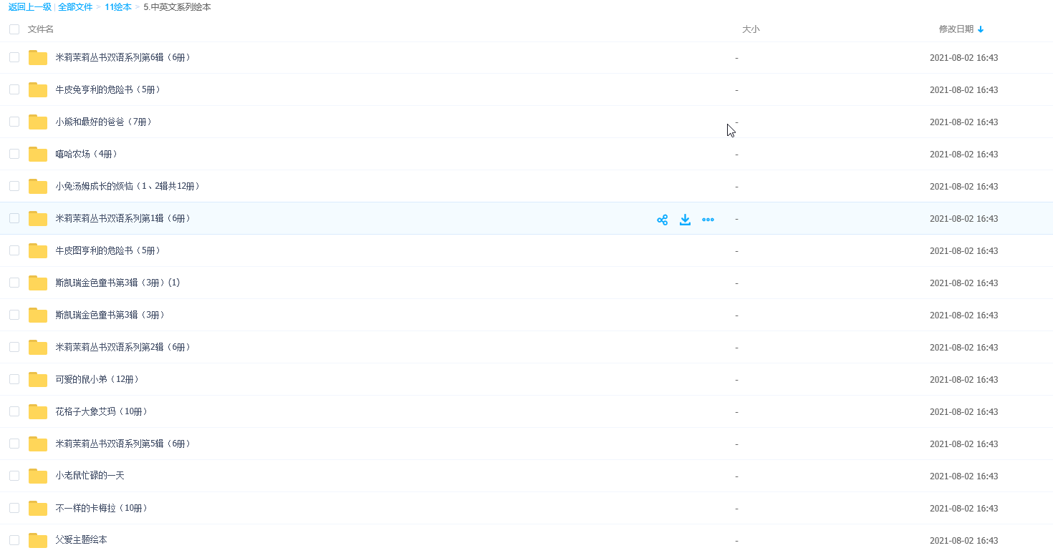Click folder icon for 花格子大象艾玛（10册）
This screenshot has height=553, width=1053.
coord(37,412)
